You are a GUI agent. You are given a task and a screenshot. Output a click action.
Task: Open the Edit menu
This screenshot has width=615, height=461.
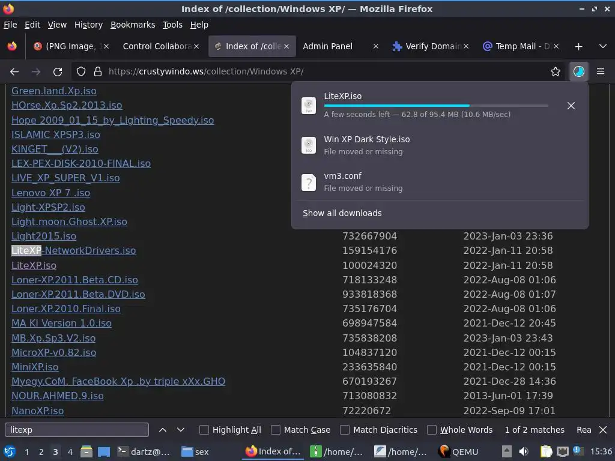coord(32,25)
